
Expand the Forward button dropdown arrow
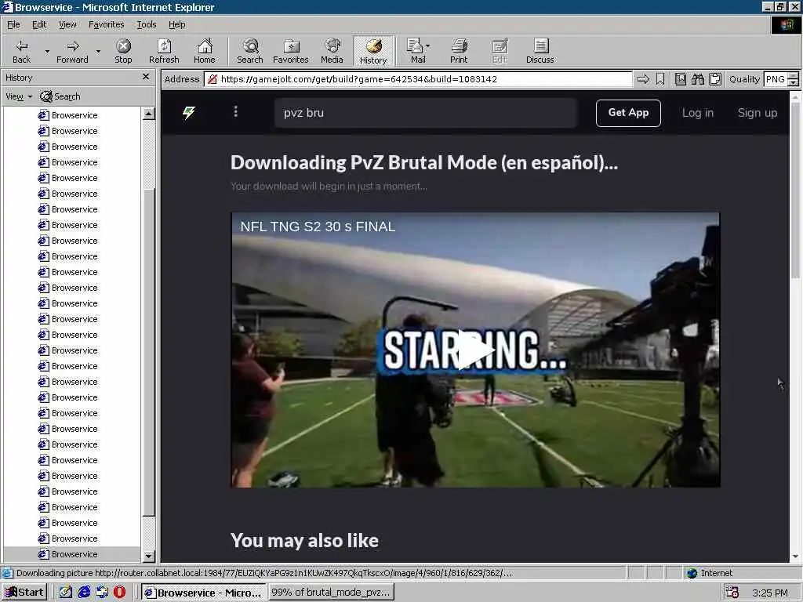tap(98, 51)
